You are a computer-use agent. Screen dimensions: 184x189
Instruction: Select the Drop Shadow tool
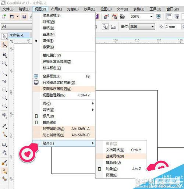(x=4, y=145)
